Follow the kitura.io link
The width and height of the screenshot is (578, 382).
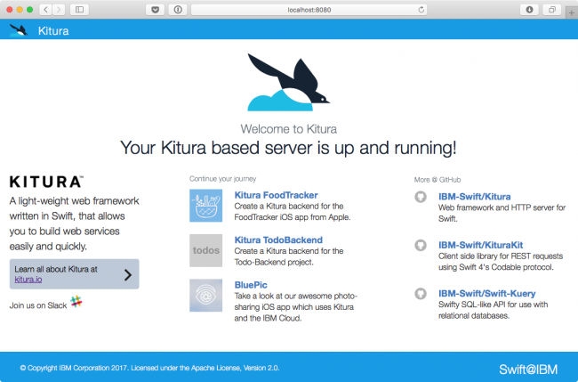pyautogui.click(x=28, y=280)
